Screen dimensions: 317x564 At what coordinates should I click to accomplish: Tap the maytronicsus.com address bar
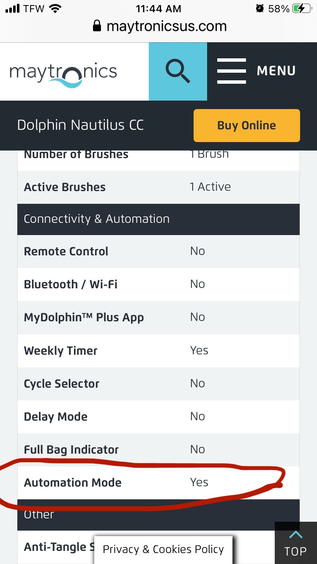159,27
